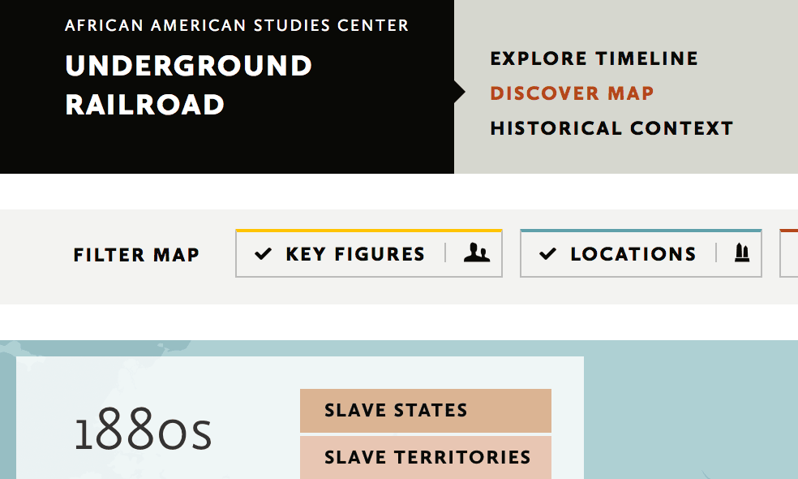
Task: Select the Slave States legend swatch
Action: click(425, 411)
